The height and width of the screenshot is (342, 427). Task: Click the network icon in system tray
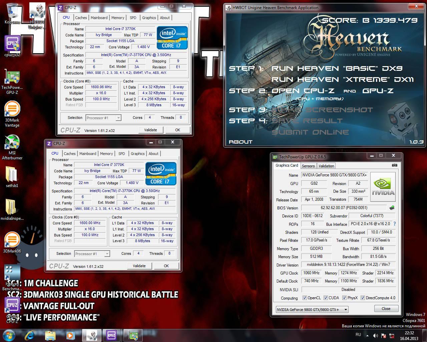pyautogui.click(x=392, y=335)
